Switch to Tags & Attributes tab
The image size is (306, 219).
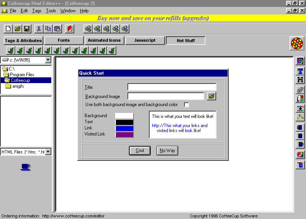[23, 41]
